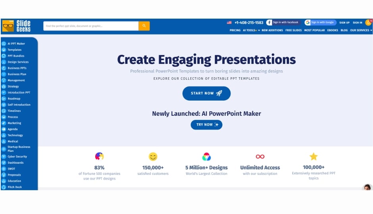Click the Technology sidebar icon

(x=4, y=136)
